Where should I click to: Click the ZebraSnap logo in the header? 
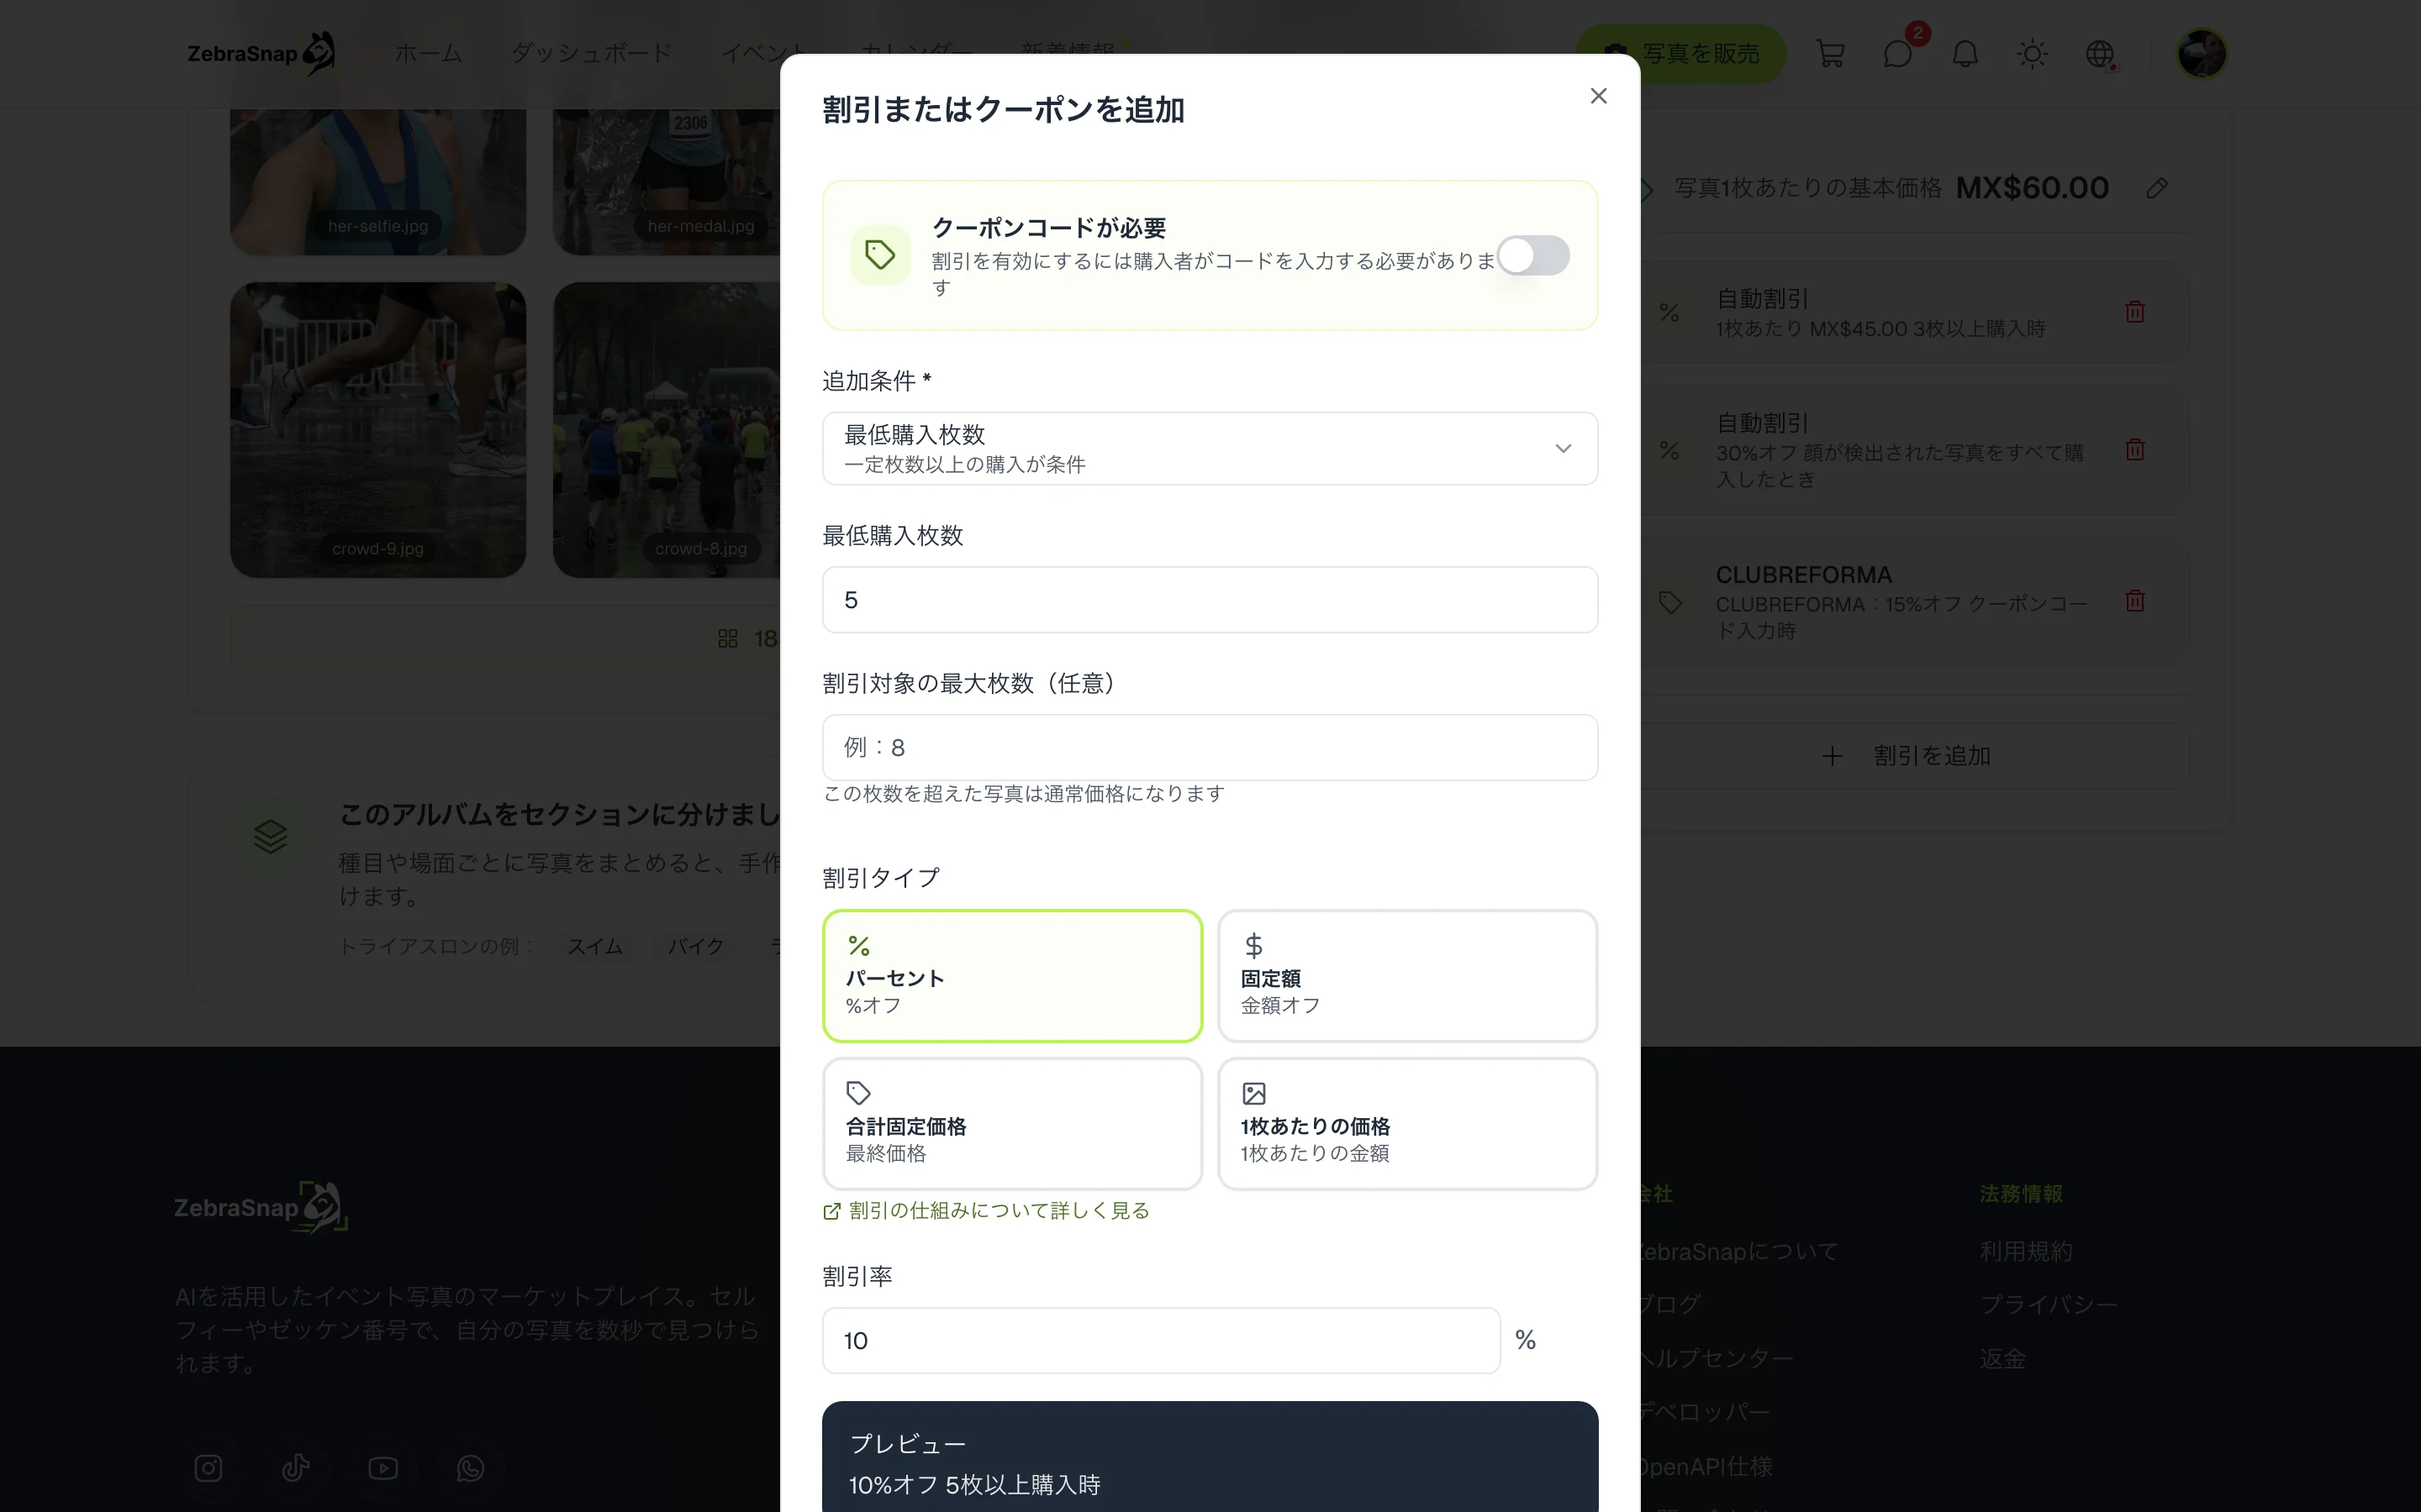(262, 54)
